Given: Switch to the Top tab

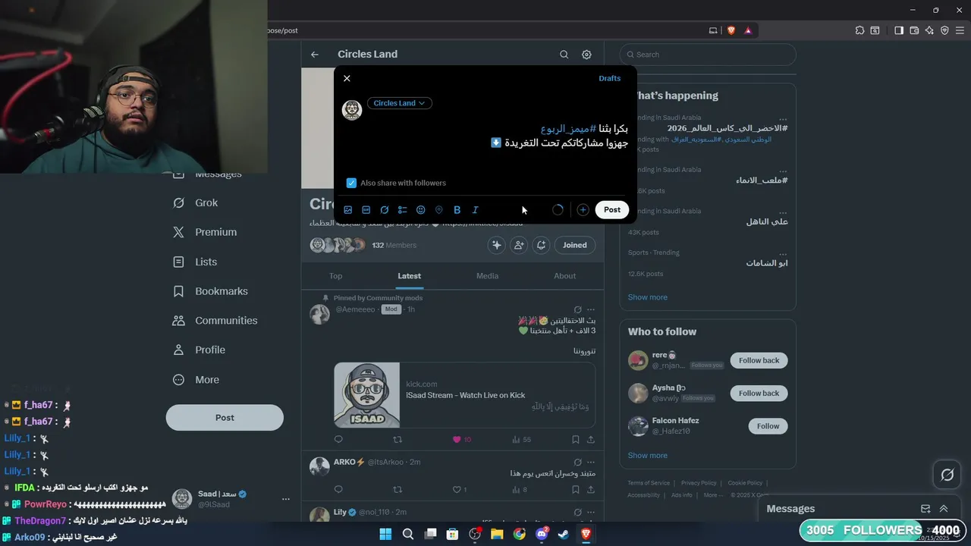Looking at the screenshot, I should coord(335,276).
